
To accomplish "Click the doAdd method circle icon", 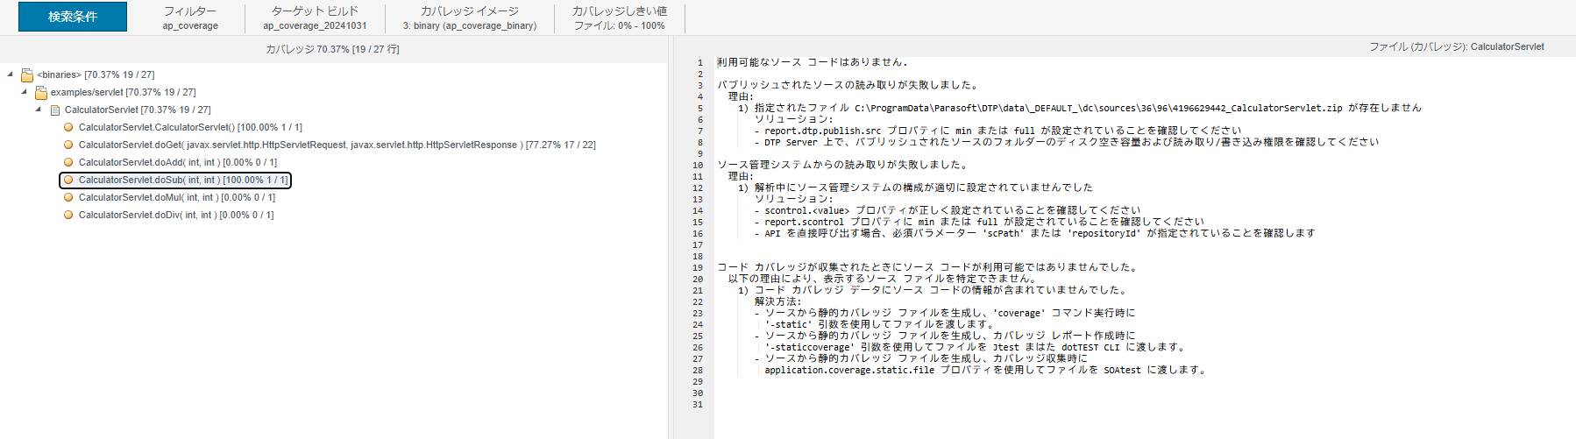I will pos(68,162).
